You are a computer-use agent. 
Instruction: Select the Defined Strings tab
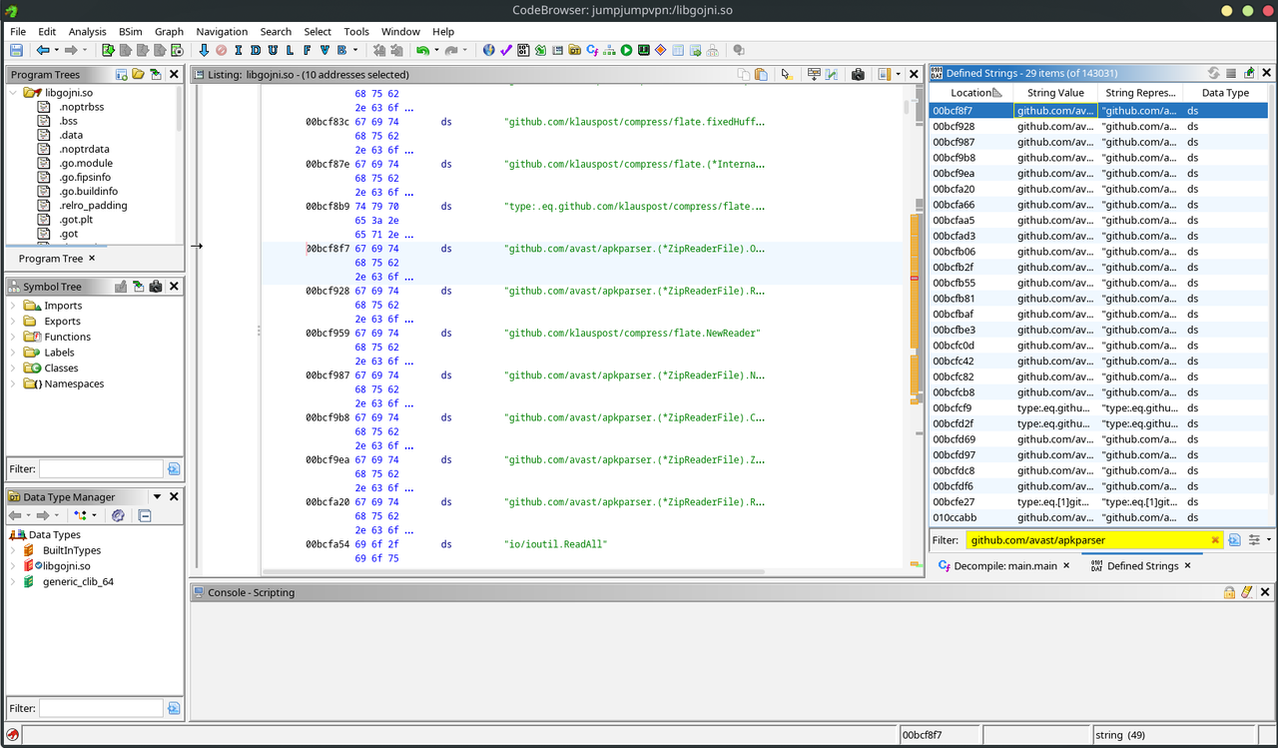coord(1142,565)
